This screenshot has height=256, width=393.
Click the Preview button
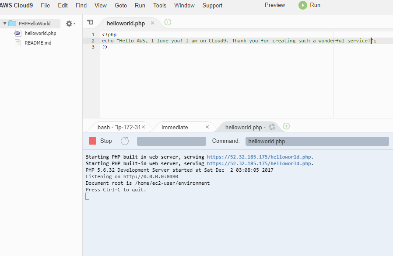click(275, 5)
